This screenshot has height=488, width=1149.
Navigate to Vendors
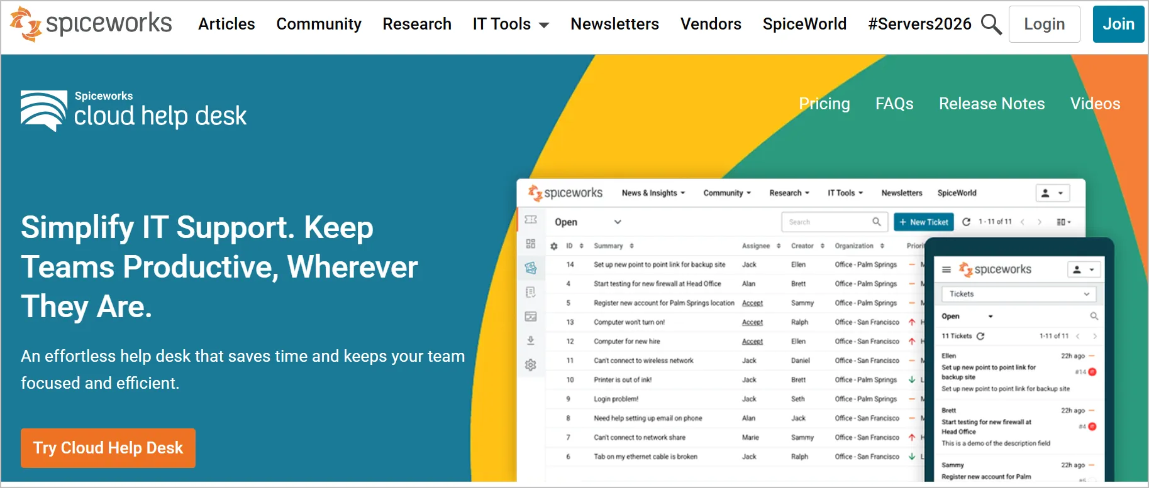[x=711, y=24]
